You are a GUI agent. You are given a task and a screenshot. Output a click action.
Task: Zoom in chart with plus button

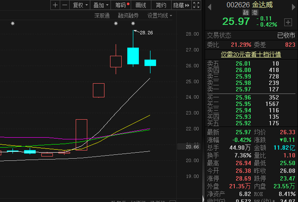(x=55, y=5)
